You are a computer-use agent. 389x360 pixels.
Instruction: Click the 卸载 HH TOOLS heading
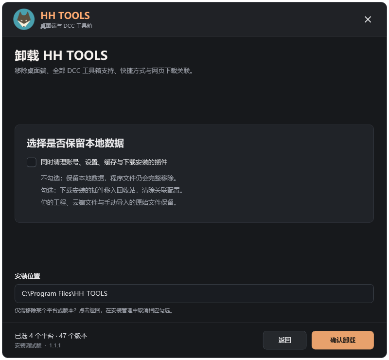point(61,55)
